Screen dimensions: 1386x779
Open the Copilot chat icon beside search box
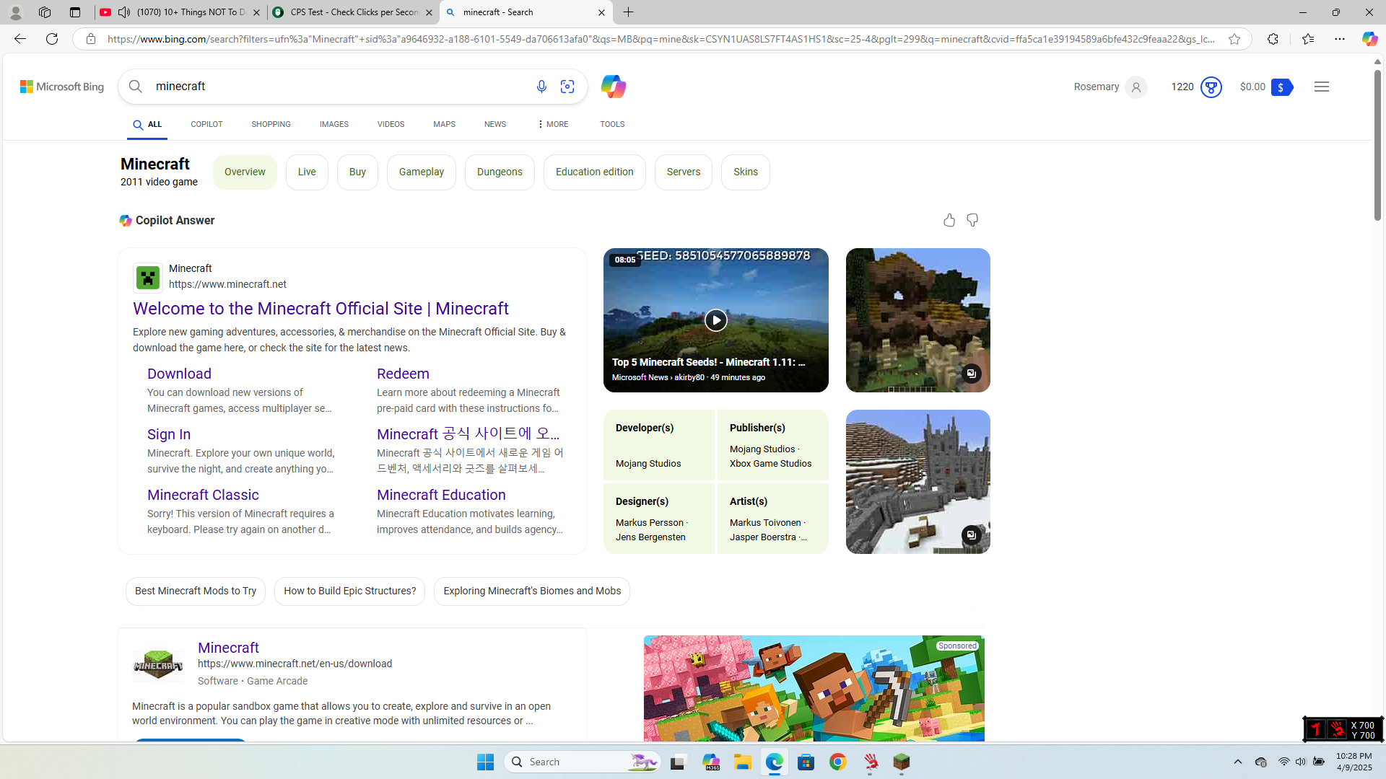tap(613, 87)
